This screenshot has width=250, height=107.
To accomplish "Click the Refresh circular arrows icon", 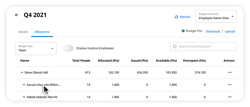I will click(x=176, y=17).
